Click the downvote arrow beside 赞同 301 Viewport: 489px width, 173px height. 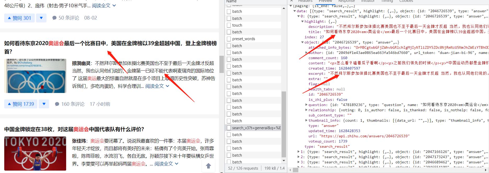[41, 18]
